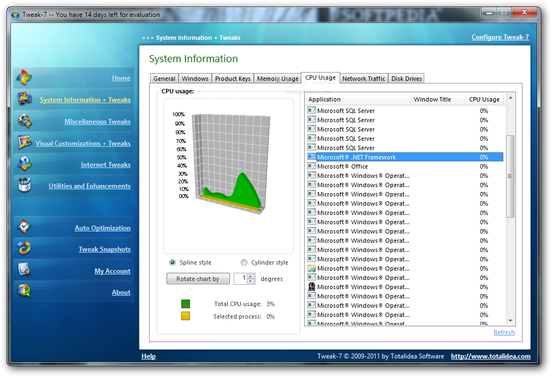552x377 pixels.
Task: Select the CPU Usage tab
Action: [x=320, y=77]
